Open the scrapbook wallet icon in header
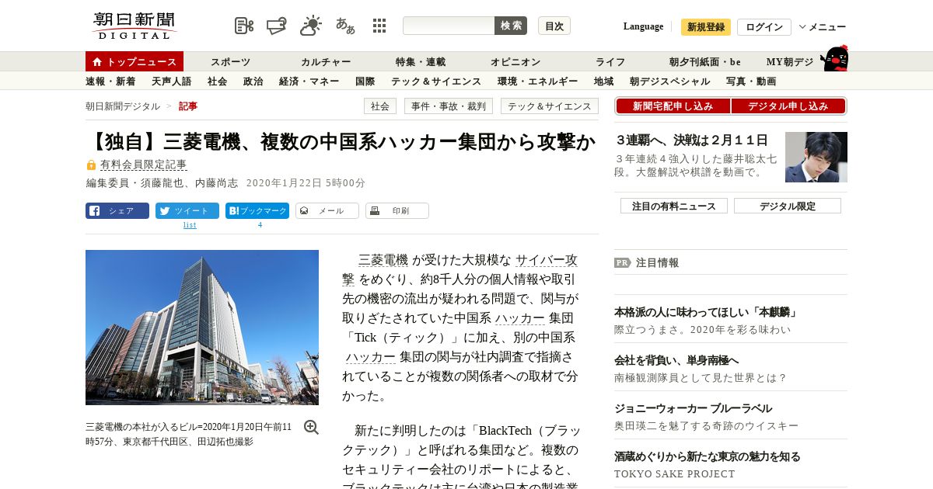The image size is (933, 489). (x=277, y=26)
